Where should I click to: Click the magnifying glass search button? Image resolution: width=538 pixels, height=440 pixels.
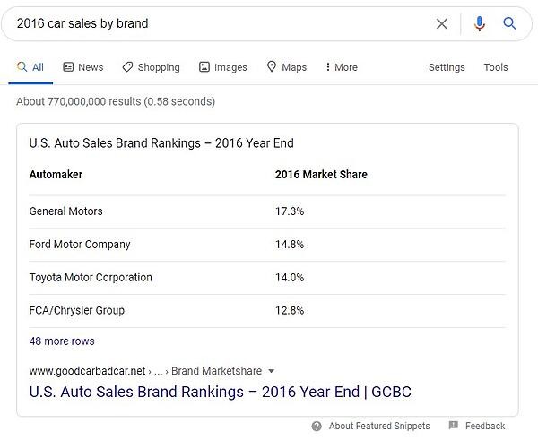[509, 23]
